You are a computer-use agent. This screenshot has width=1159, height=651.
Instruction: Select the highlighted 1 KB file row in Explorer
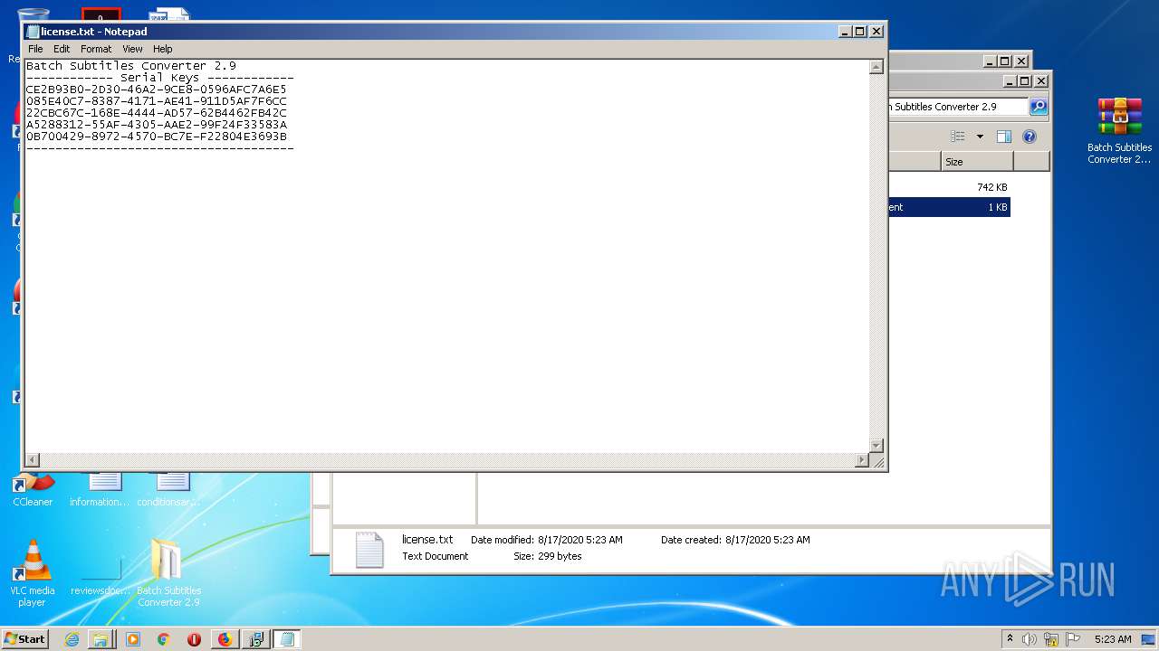point(949,207)
